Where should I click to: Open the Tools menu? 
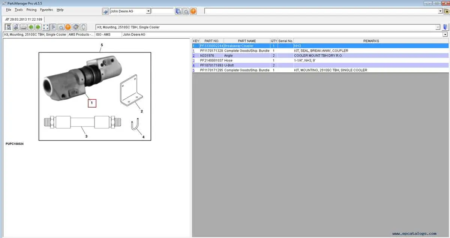(x=19, y=10)
